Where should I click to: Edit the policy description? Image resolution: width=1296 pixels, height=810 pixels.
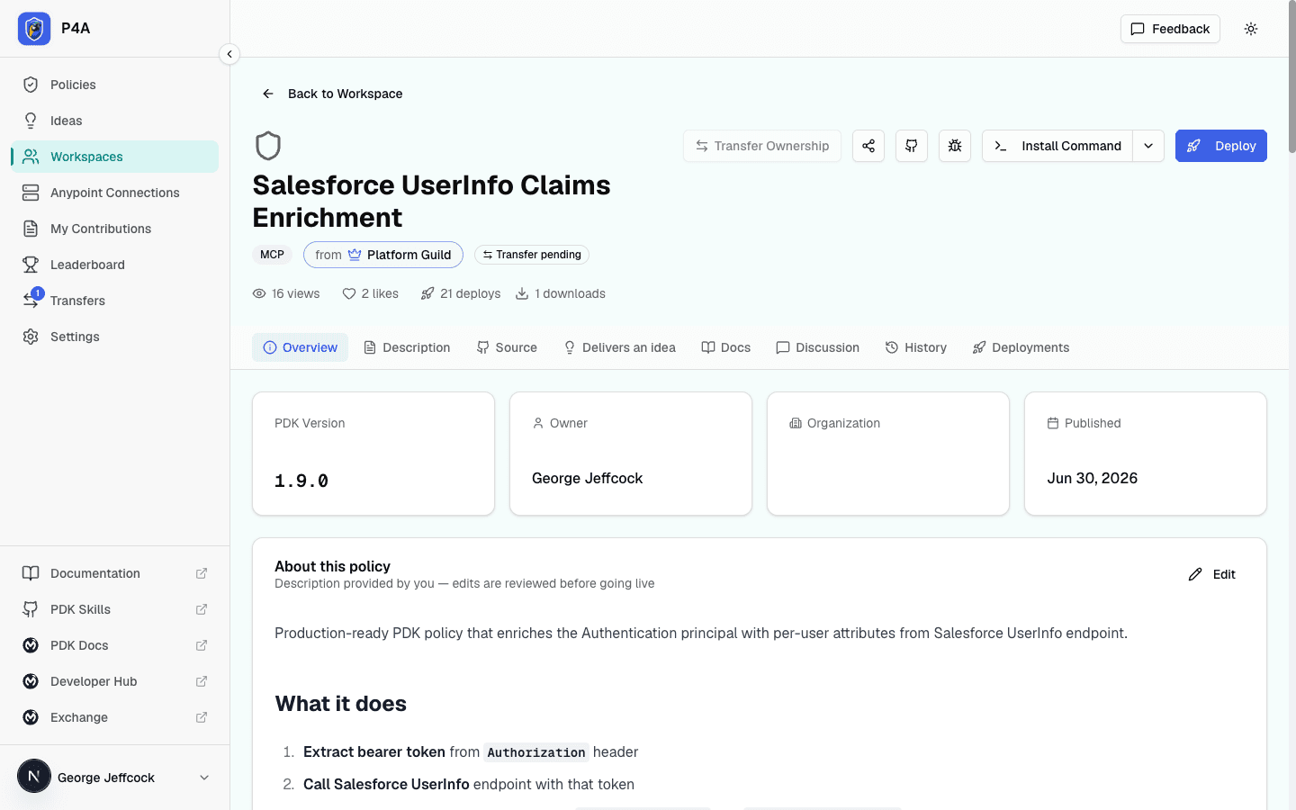point(1212,574)
